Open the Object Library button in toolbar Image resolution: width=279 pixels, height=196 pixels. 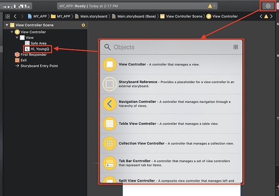(268, 6)
